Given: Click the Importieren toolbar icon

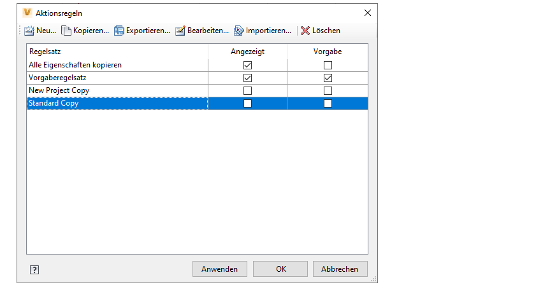Looking at the screenshot, I should [x=239, y=31].
